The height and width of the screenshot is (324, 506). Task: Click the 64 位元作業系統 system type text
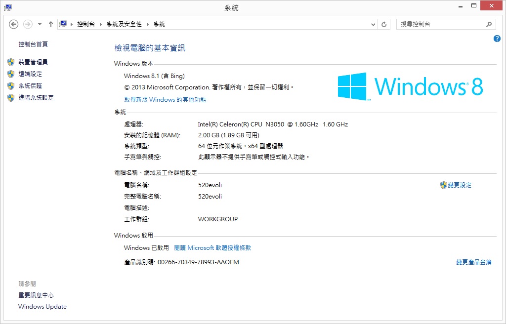click(240, 146)
